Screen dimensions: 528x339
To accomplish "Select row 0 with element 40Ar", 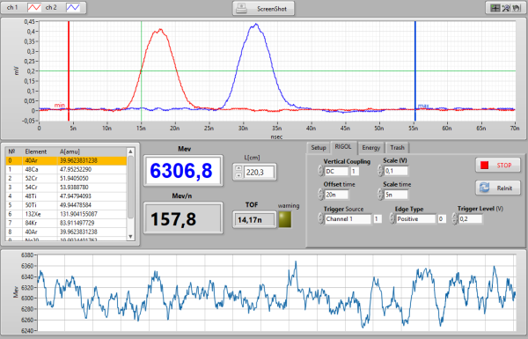I will click(x=66, y=160).
